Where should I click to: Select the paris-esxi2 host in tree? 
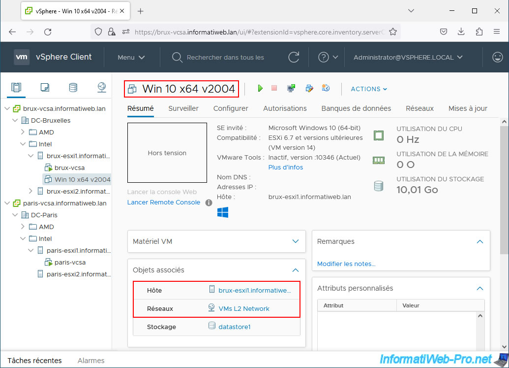78,274
